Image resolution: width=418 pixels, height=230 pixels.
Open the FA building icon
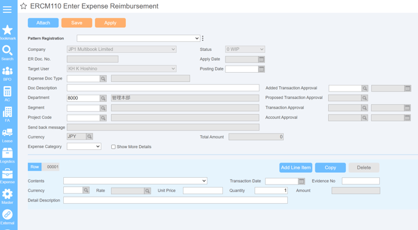7,112
